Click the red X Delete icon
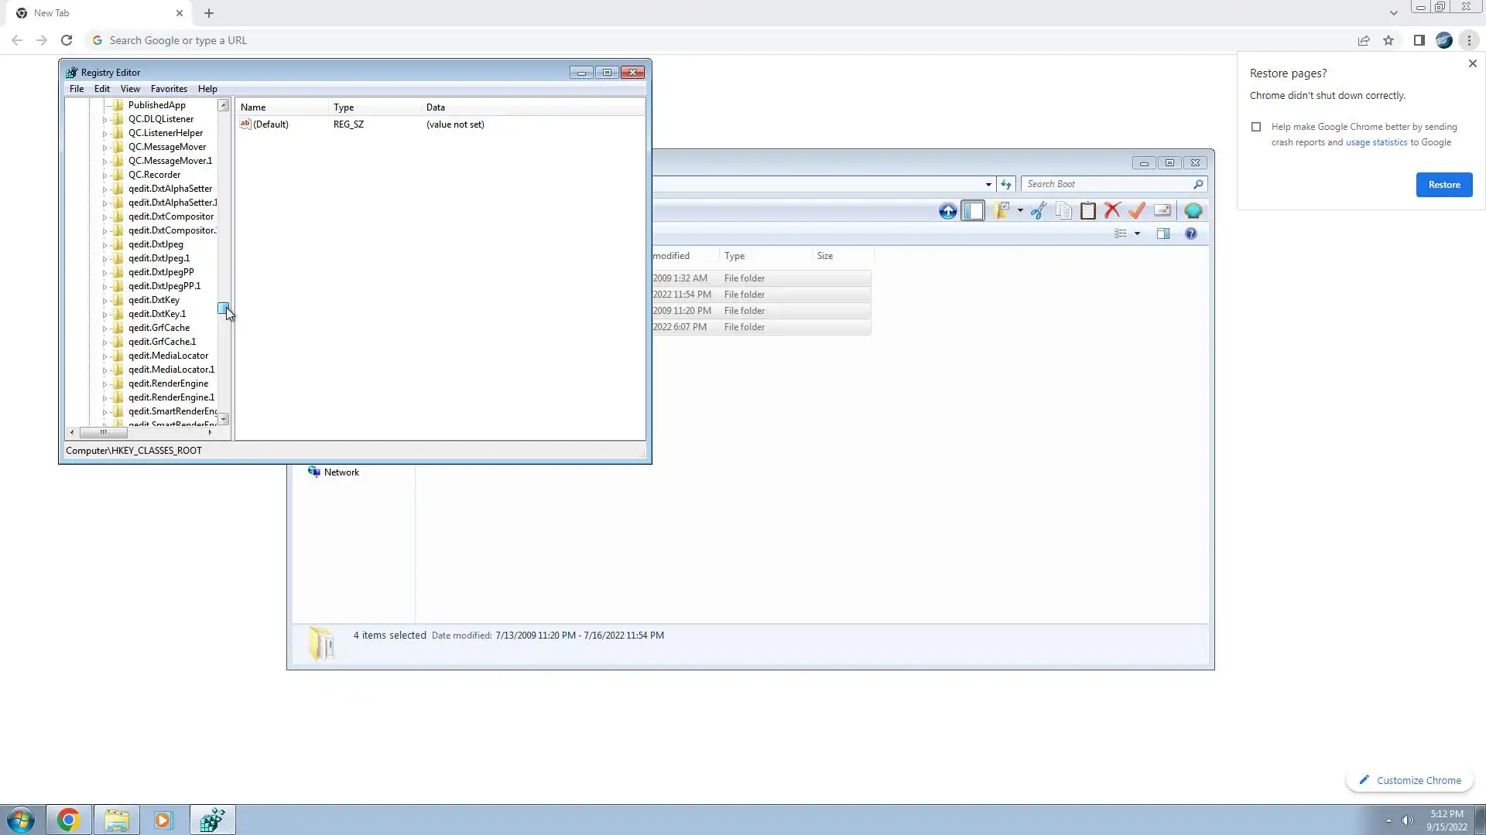 tap(1112, 210)
